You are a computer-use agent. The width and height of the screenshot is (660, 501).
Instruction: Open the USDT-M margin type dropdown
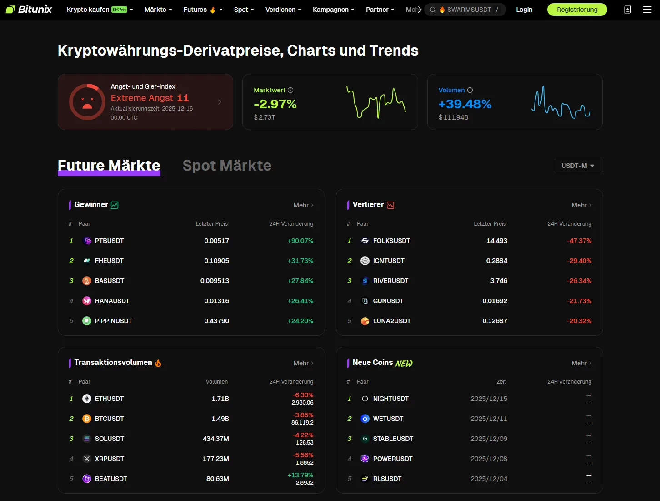tap(578, 166)
